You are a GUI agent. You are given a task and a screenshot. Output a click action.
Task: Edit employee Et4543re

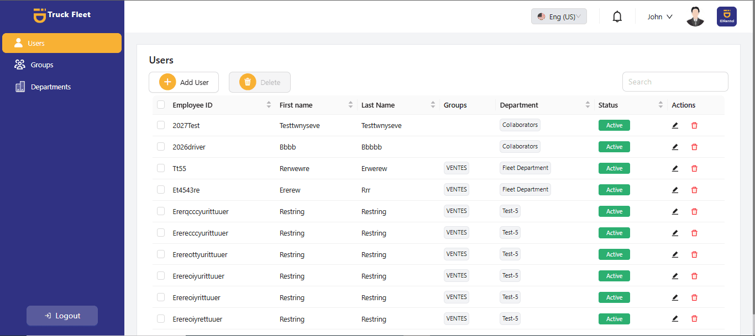675,190
